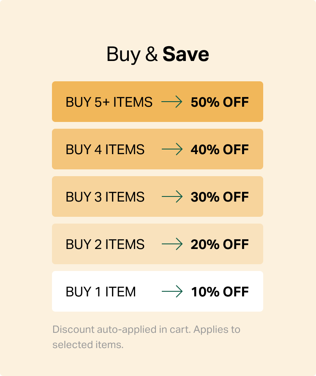This screenshot has height=376, width=316.
Task: Click the 'Discount auto-applied in cart' note
Action: click(x=122, y=329)
